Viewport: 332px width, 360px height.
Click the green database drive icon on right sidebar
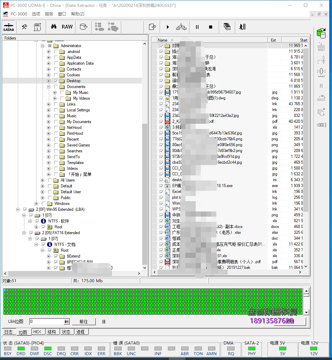point(321,33)
